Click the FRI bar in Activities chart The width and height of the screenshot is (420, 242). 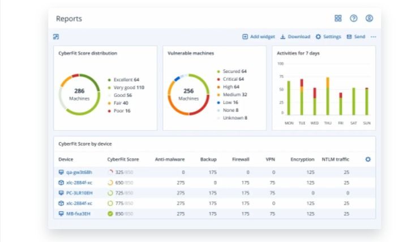341,104
